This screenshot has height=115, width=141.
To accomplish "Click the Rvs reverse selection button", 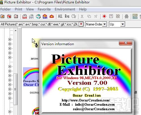I will [x=67, y=16].
